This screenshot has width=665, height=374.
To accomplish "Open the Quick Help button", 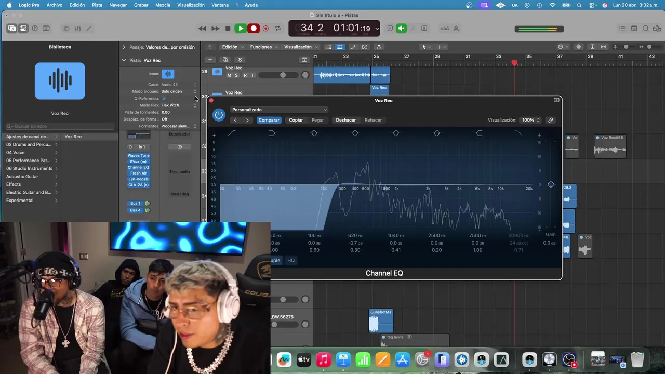I will [35, 29].
